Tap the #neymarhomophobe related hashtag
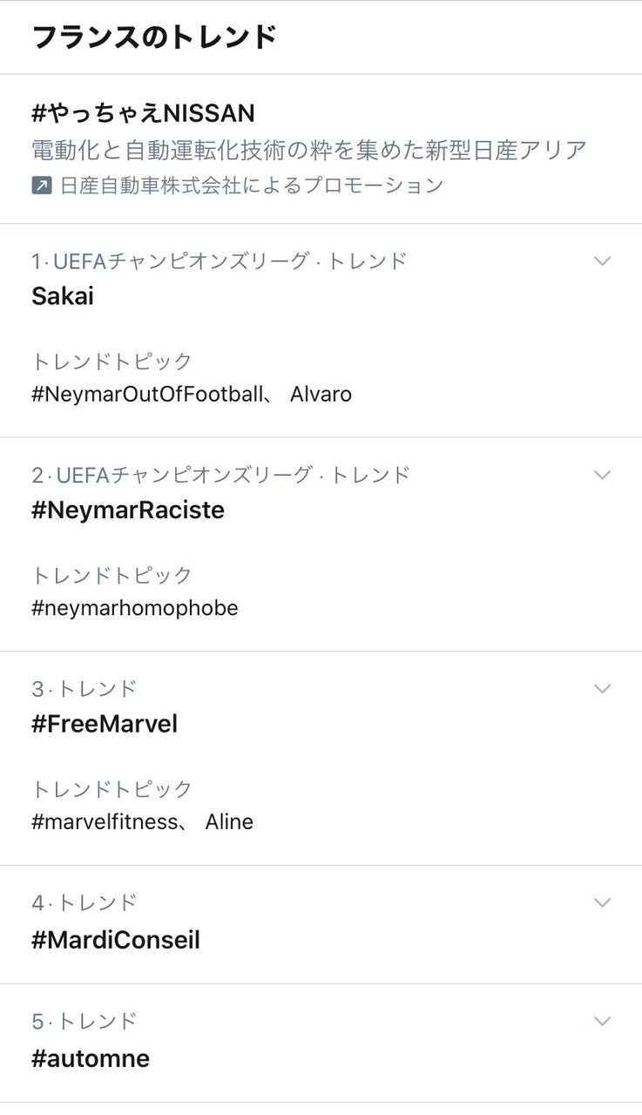This screenshot has width=642, height=1115. (x=135, y=608)
